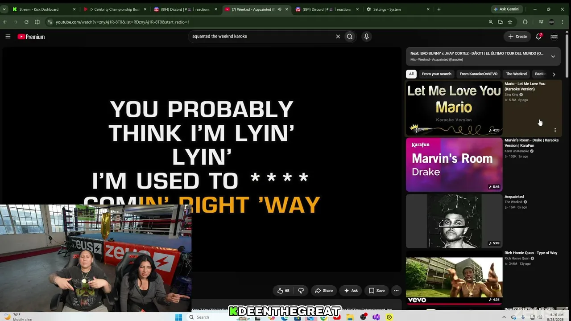Mute the Weeknd - Acquainted tab audio
The height and width of the screenshot is (321, 571).
coord(279,9)
